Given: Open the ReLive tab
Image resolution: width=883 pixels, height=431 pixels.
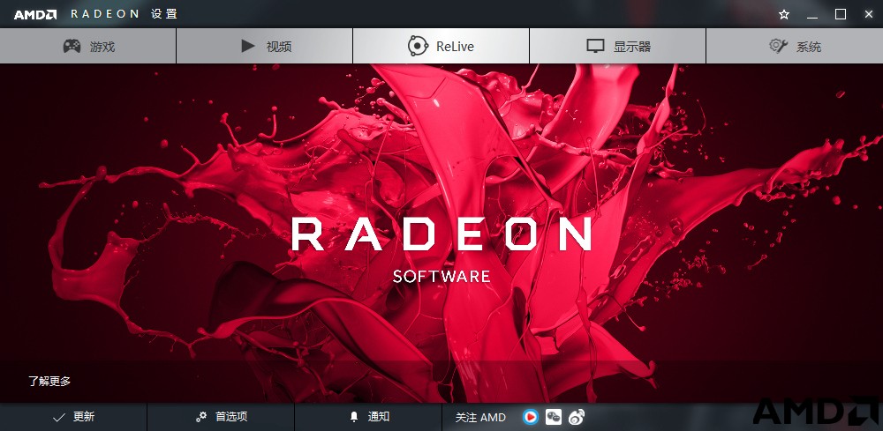Looking at the screenshot, I should (441, 46).
